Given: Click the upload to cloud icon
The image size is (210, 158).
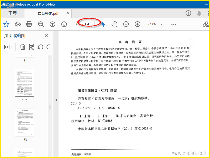Looking at the screenshot, I should [x=18, y=24].
